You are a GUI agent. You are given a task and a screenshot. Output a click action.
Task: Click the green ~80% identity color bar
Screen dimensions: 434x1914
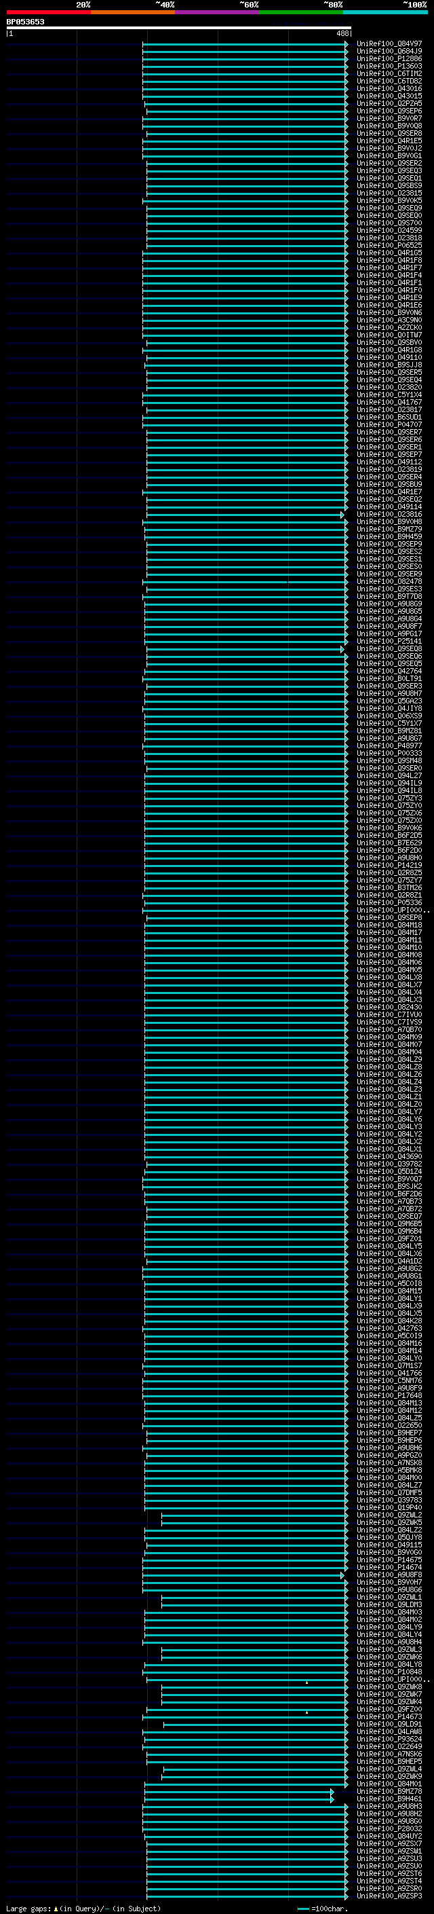click(301, 12)
